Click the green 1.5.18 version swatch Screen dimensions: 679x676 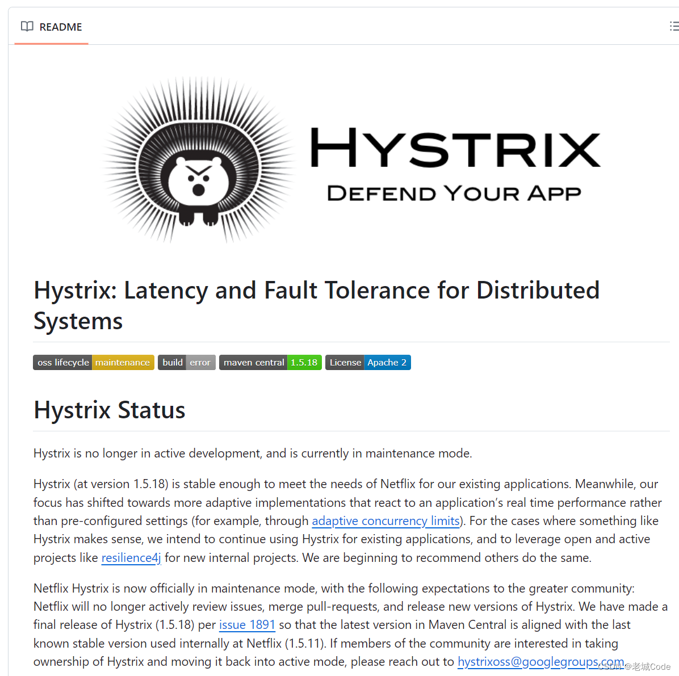(x=304, y=362)
